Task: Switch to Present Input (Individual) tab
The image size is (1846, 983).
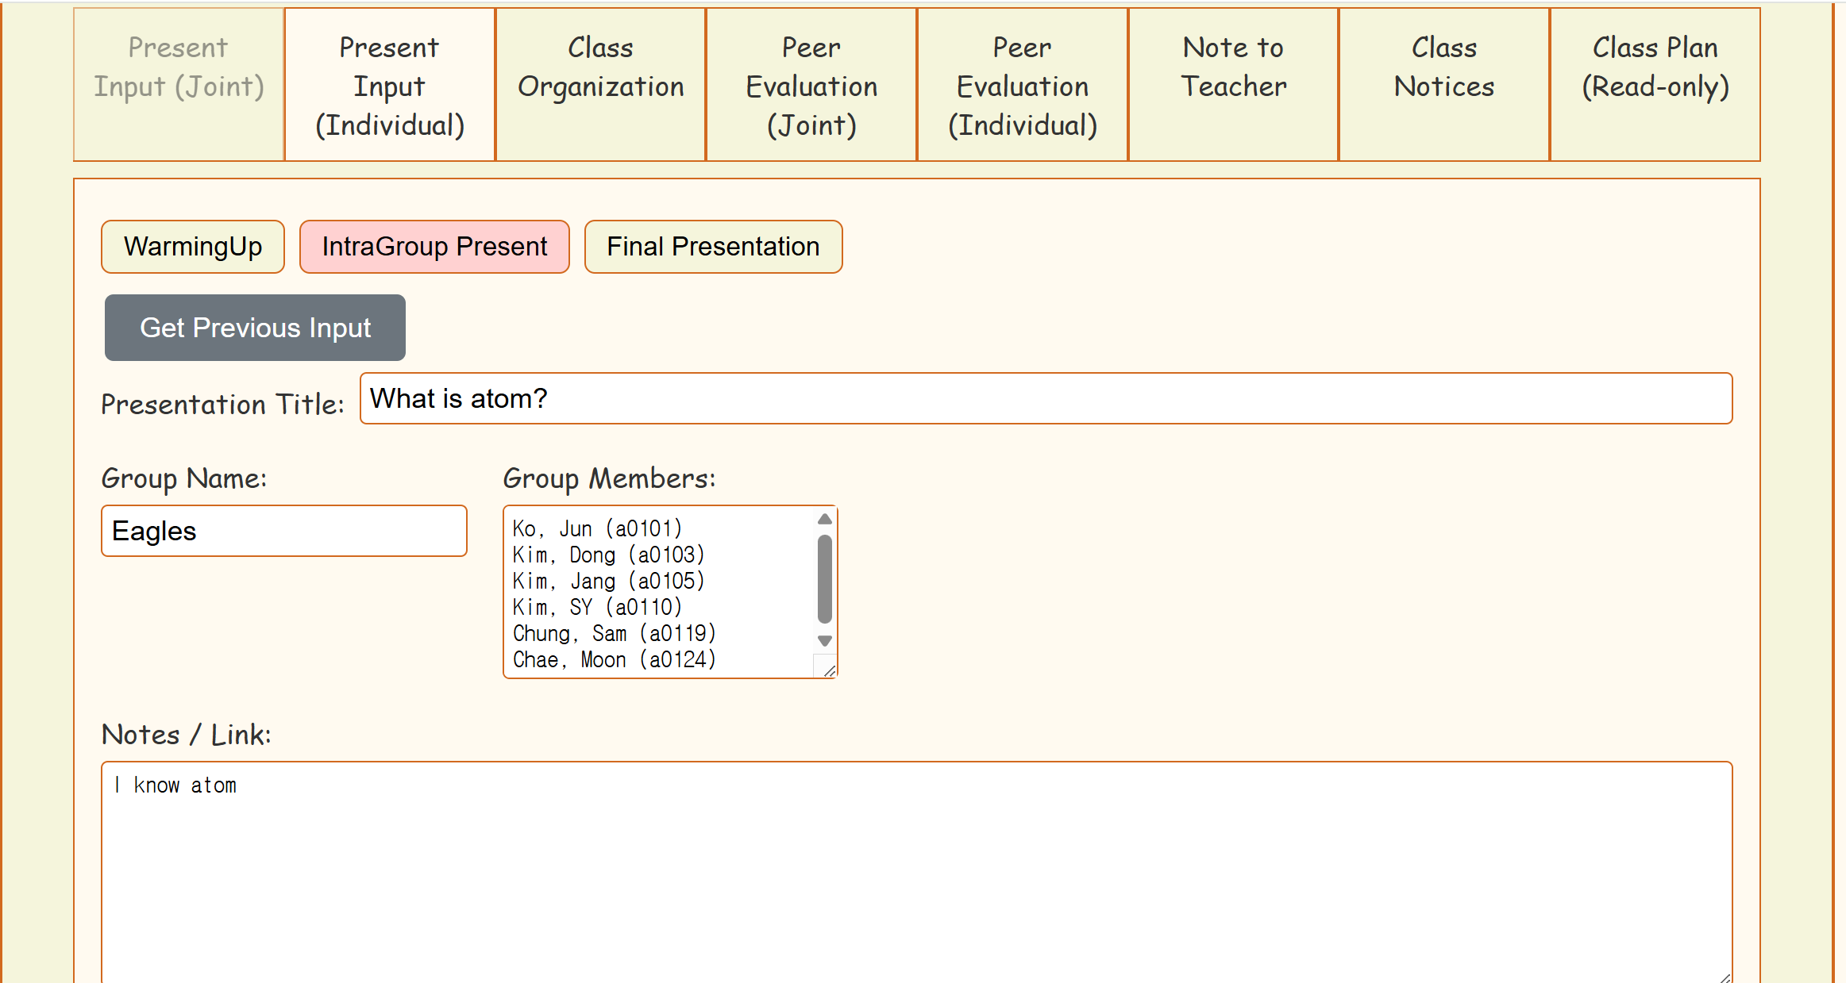Action: pyautogui.click(x=389, y=84)
